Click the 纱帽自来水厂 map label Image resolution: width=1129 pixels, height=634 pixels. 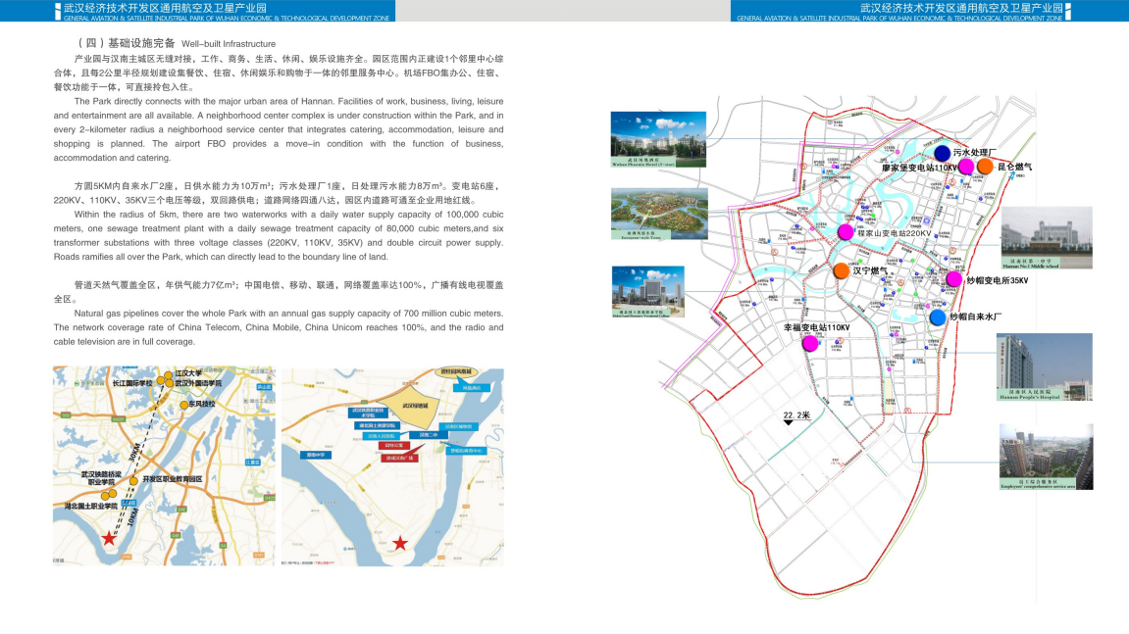pos(975,317)
